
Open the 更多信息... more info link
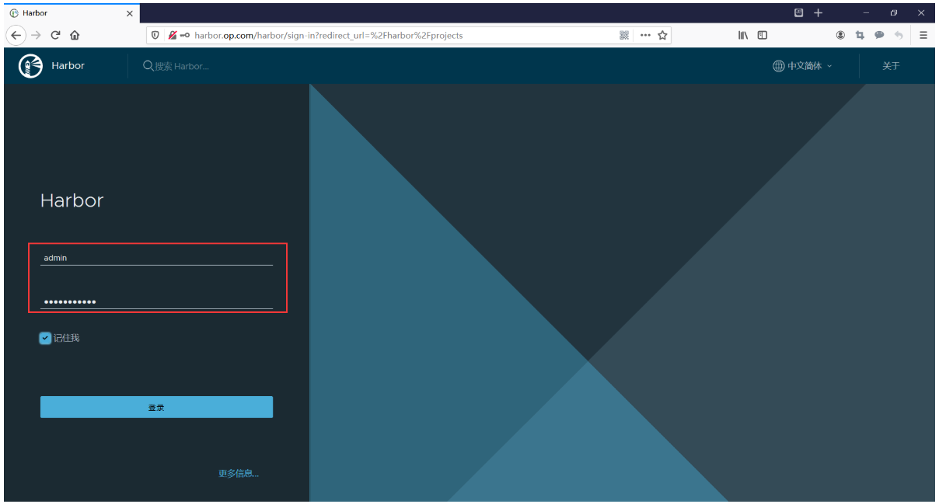click(x=239, y=473)
